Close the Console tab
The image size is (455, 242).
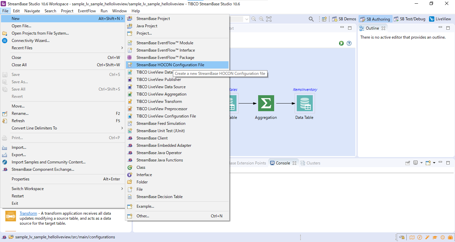tap(294, 163)
